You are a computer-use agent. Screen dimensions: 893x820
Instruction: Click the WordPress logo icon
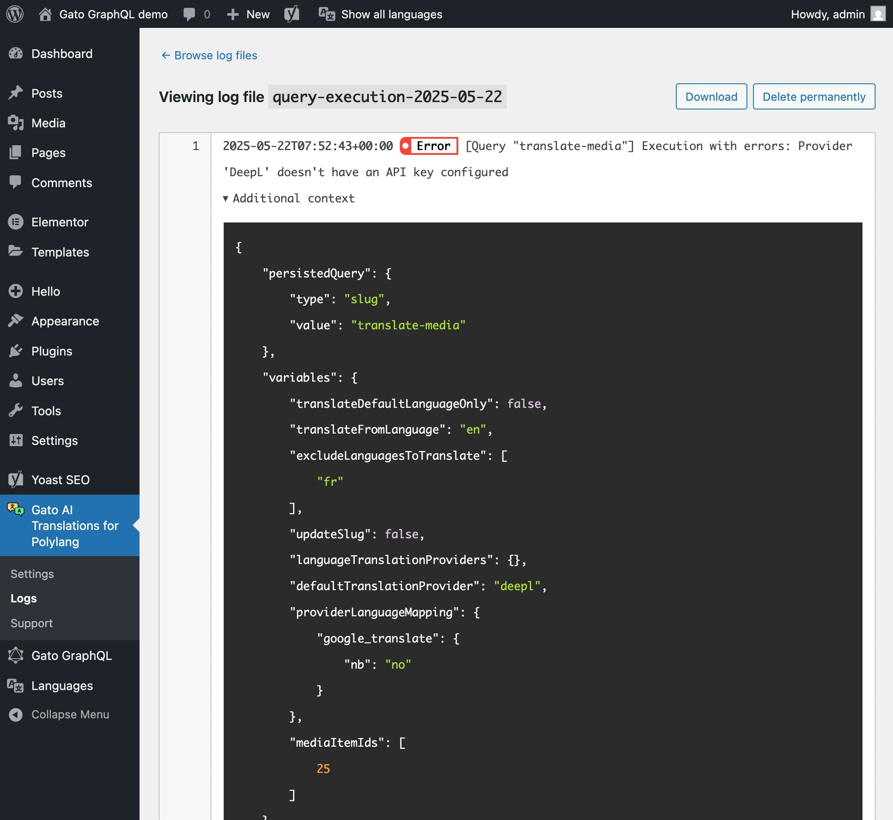click(15, 14)
